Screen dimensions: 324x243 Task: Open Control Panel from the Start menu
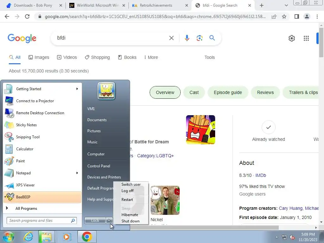point(99,166)
